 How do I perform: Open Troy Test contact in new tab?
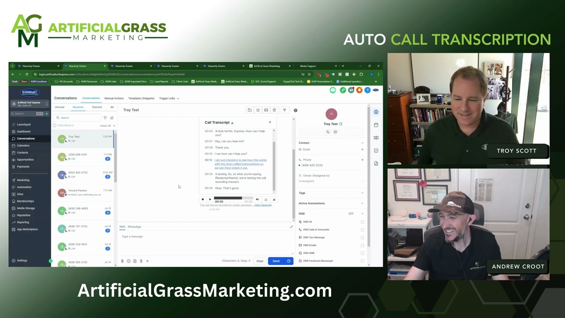(341, 124)
